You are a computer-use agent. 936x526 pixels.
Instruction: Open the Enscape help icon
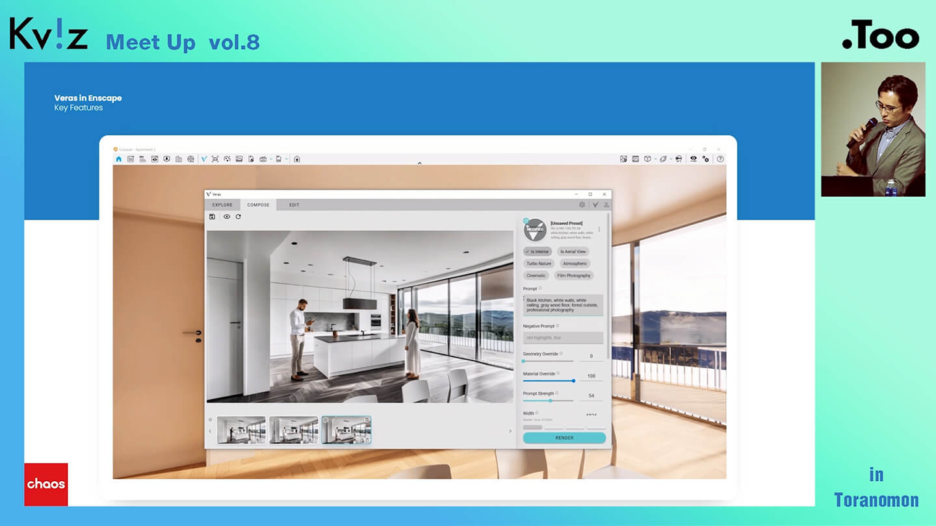(x=720, y=159)
